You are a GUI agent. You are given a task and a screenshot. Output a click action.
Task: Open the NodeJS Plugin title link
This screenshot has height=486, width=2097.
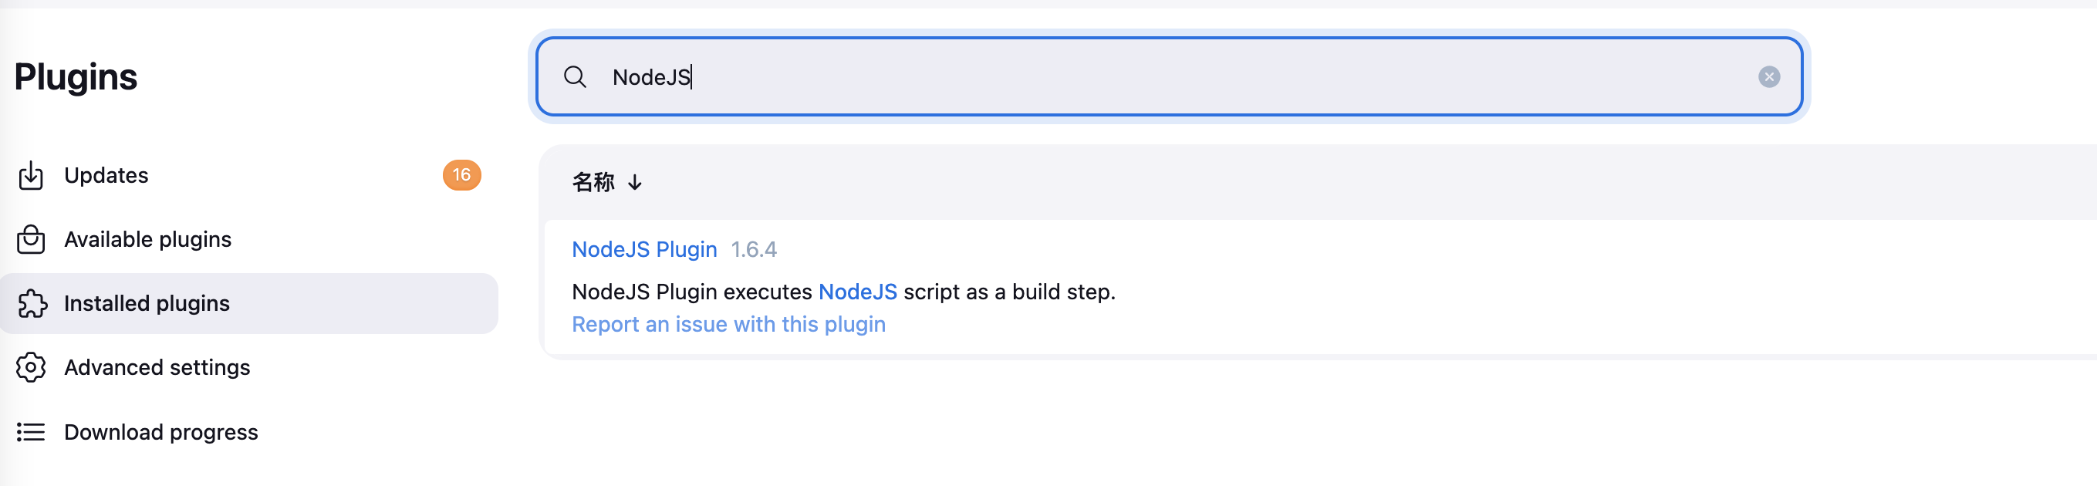pos(644,249)
